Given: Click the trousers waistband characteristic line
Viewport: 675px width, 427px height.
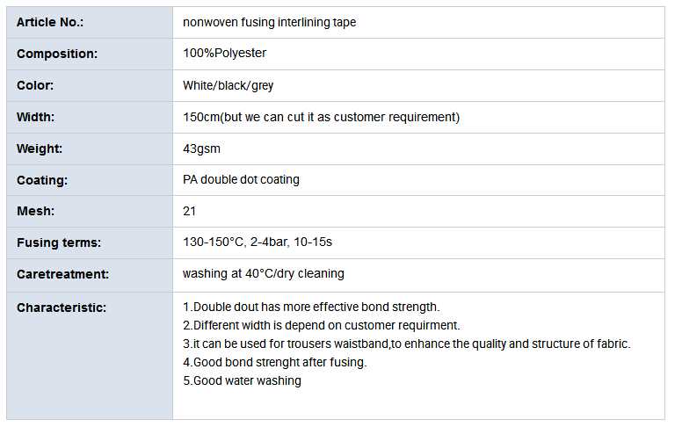Looking at the screenshot, I should pyautogui.click(x=406, y=344).
